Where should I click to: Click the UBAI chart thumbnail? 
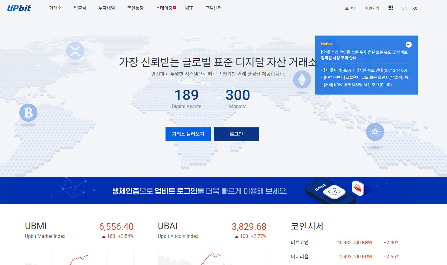click(x=212, y=257)
